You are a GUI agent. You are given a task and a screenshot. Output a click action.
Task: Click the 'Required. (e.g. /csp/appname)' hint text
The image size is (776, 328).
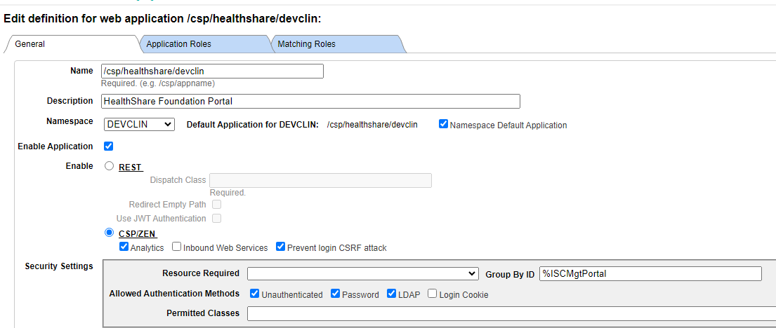click(158, 83)
